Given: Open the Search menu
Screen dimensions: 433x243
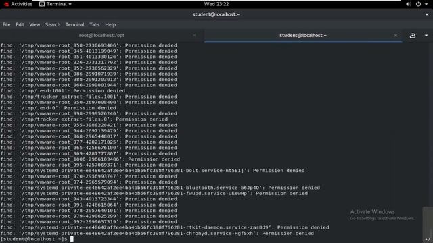Looking at the screenshot, I should [x=53, y=24].
